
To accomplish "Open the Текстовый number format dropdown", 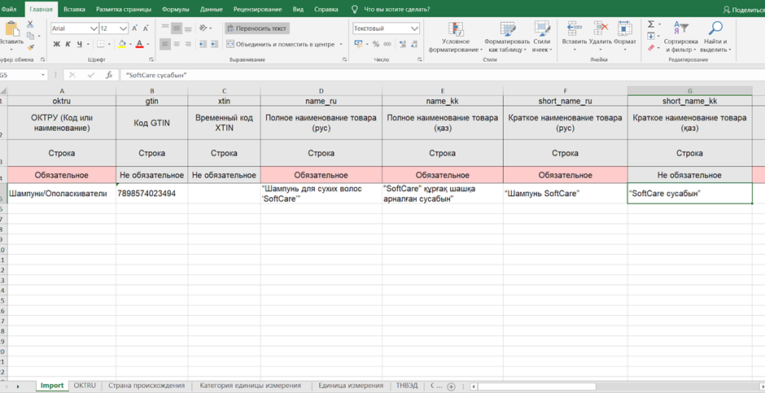I will [415, 28].
